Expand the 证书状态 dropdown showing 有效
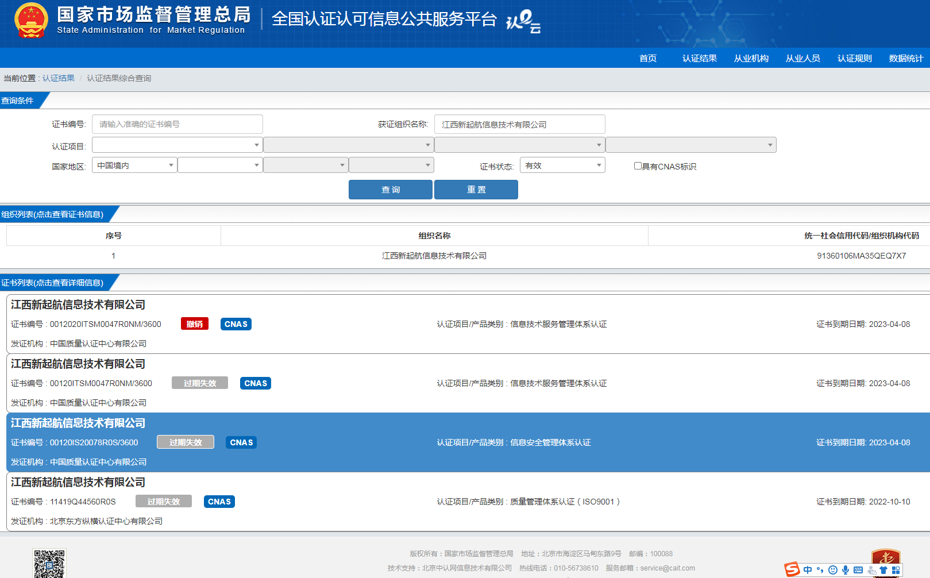930x578 pixels. click(562, 165)
